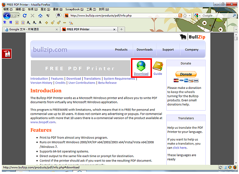Click the plain A font reset icon

point(40,22)
